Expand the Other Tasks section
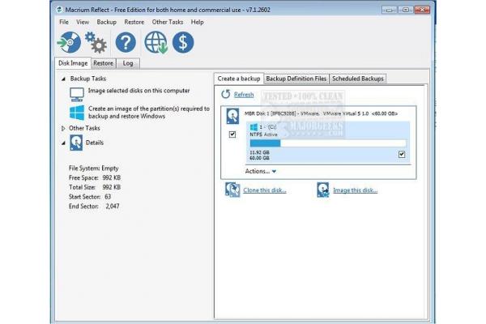This screenshot has height=324, width=486. tap(63, 128)
